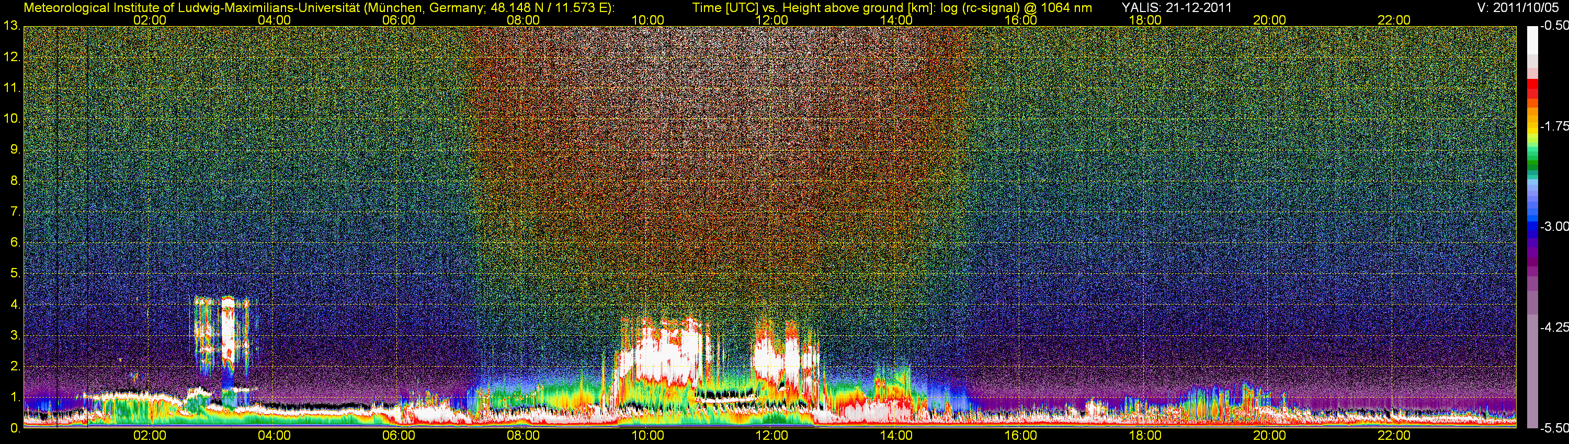Click the -5.50 color scale value
This screenshot has height=444, width=1569.
[x=1554, y=428]
